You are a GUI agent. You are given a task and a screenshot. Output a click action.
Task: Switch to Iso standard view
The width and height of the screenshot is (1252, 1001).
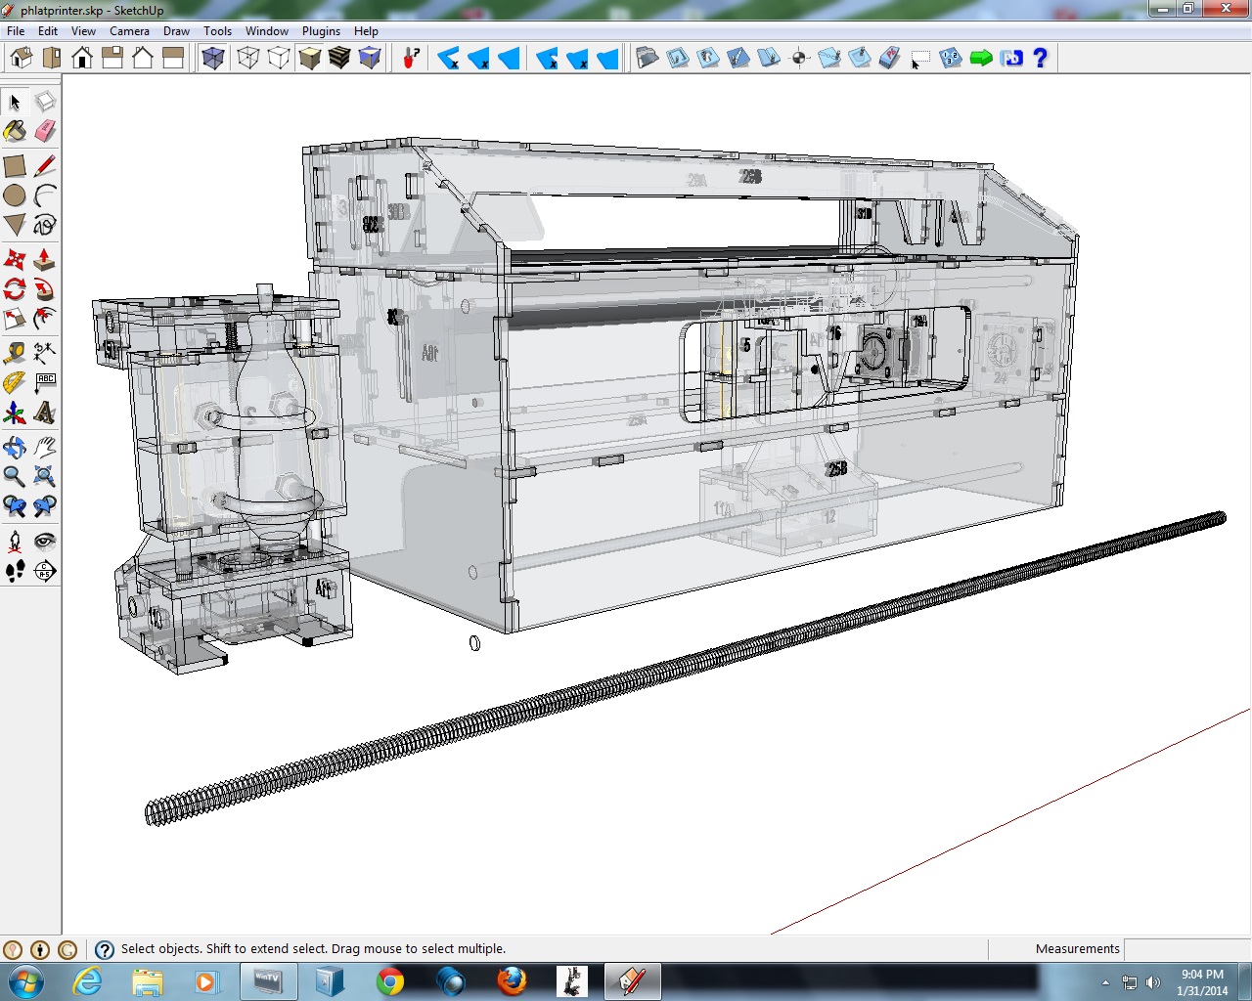pyautogui.click(x=22, y=59)
